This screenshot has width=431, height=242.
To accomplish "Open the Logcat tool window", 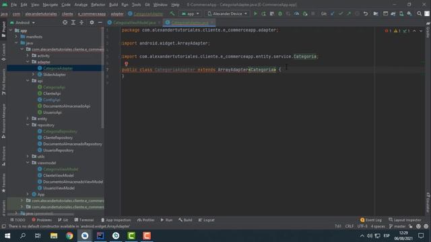I will (207, 220).
